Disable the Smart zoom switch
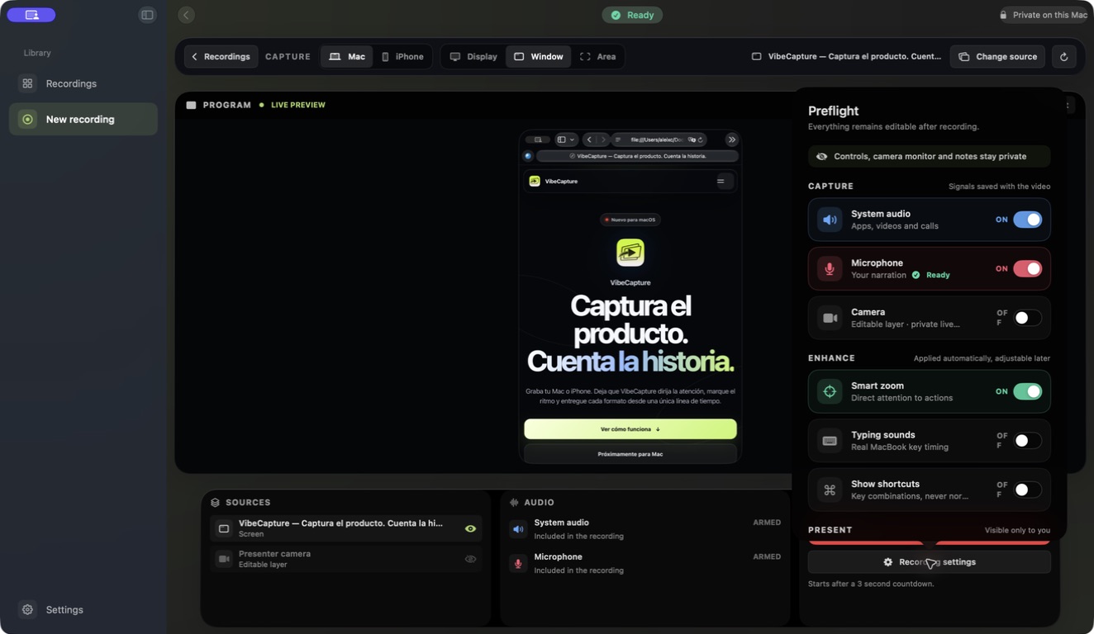 click(1028, 391)
